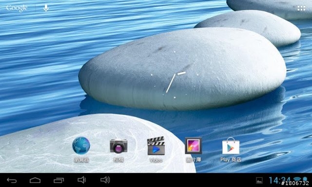Open Wi-Fi status icon

pos(297,180)
